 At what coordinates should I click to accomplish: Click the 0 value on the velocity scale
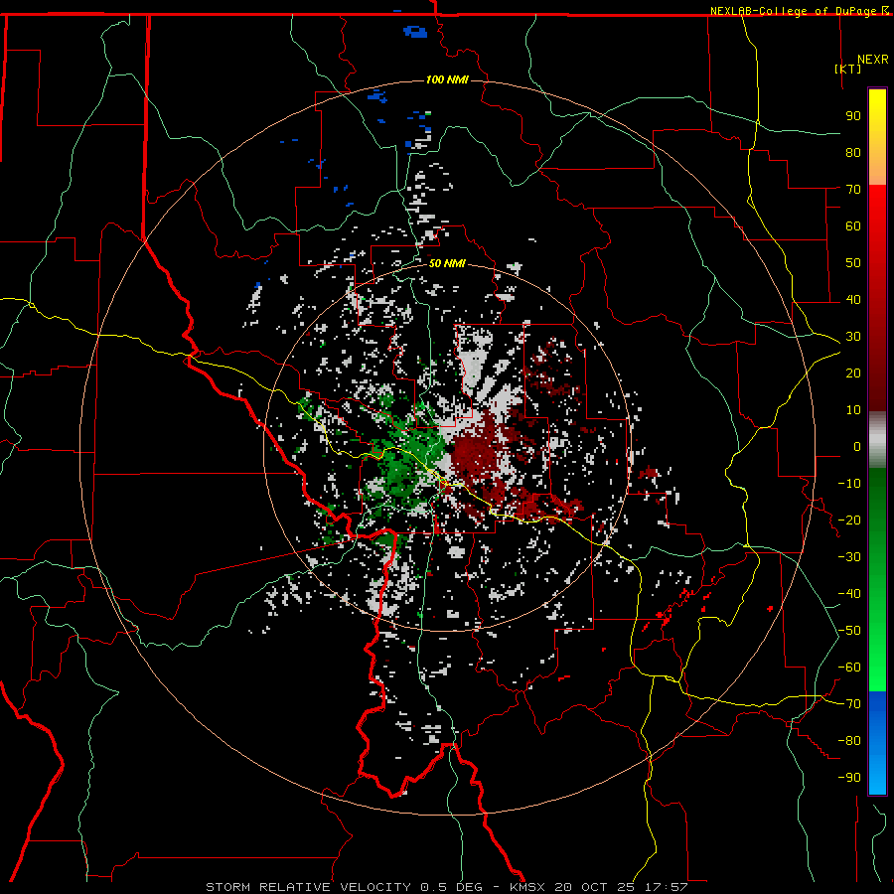click(857, 447)
